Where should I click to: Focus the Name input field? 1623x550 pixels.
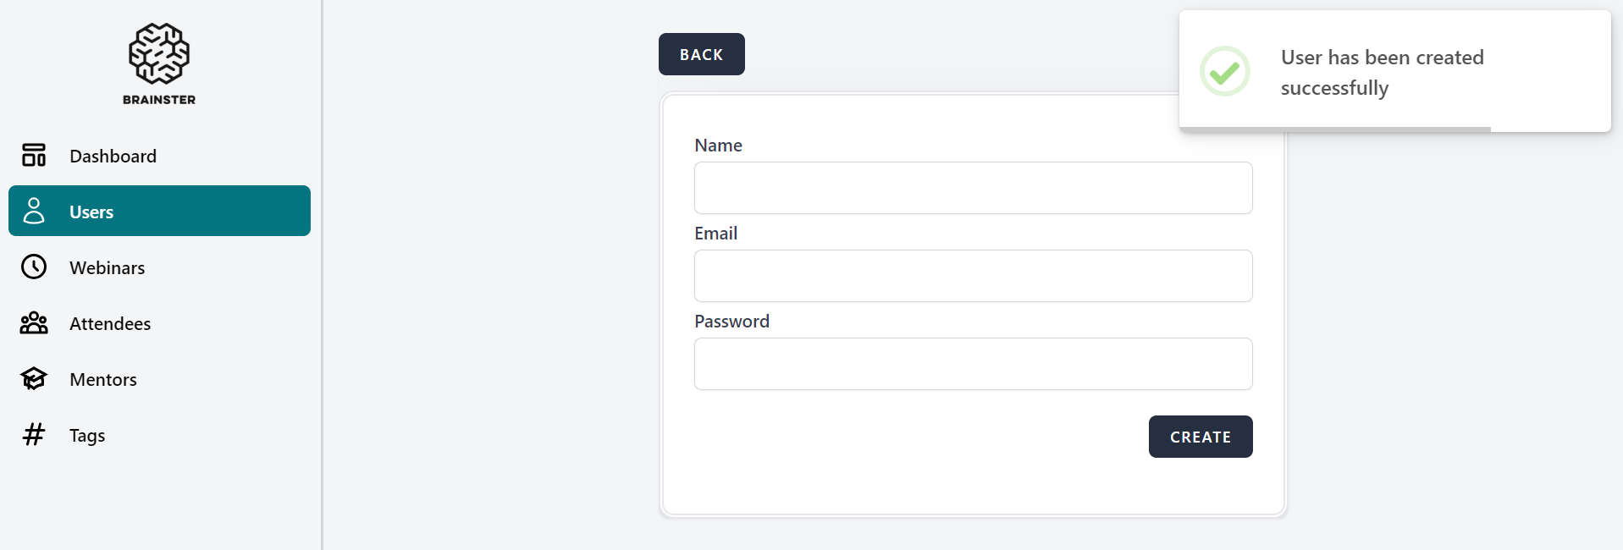[x=973, y=188]
